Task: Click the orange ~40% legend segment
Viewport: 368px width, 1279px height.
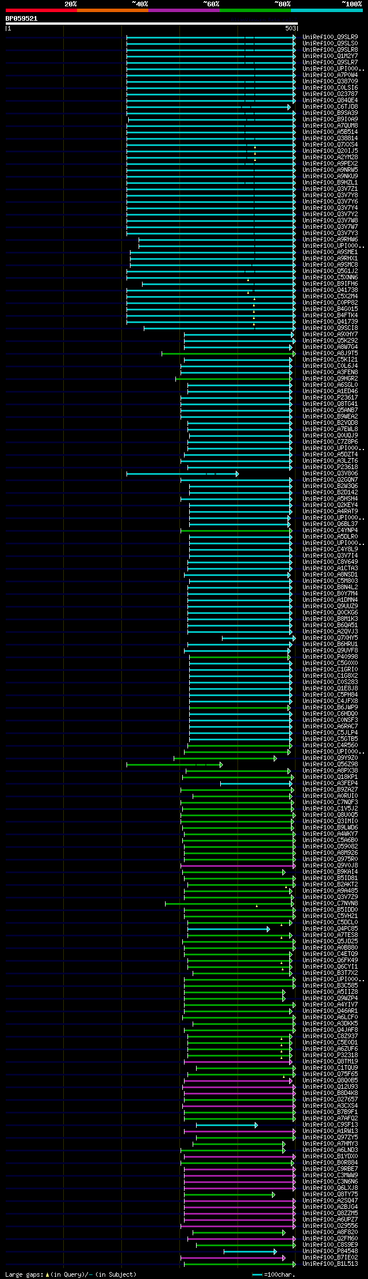Action: (x=112, y=10)
